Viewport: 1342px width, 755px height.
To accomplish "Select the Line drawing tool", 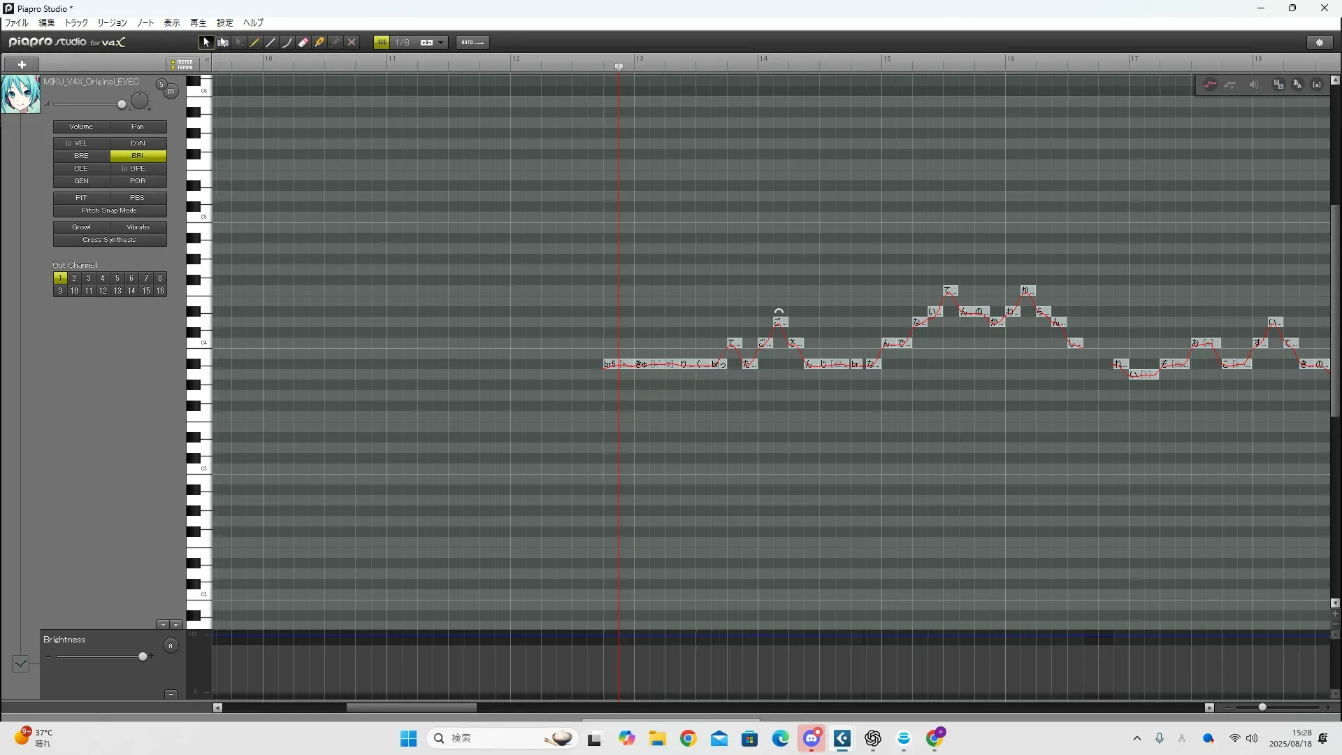I will pos(271,43).
